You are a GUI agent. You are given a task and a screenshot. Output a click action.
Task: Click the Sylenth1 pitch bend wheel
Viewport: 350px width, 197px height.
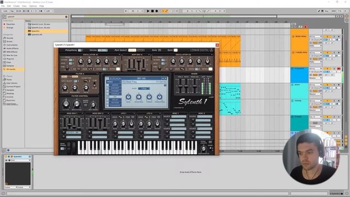coord(68,148)
